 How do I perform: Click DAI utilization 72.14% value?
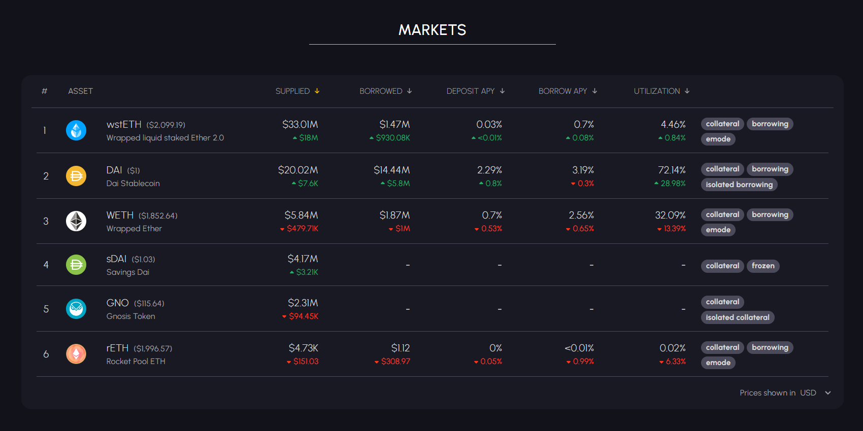[x=672, y=170]
